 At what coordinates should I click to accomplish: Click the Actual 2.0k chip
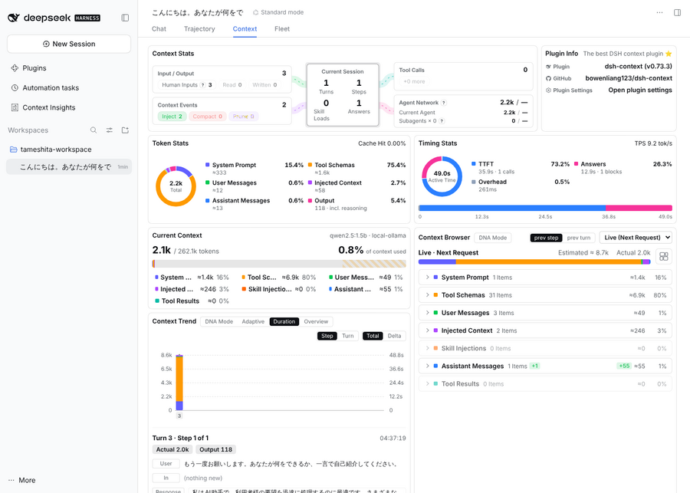point(172,450)
